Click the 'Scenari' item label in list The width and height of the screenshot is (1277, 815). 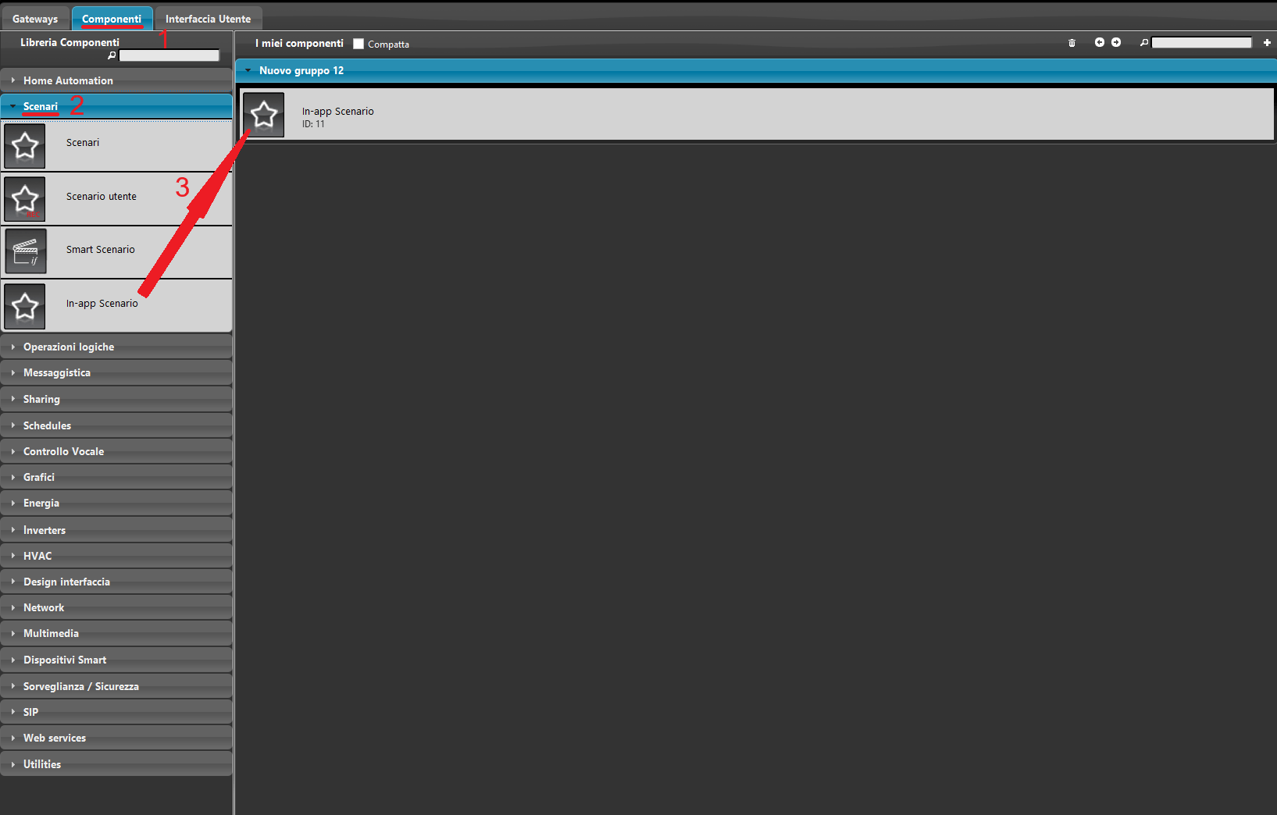coord(83,143)
